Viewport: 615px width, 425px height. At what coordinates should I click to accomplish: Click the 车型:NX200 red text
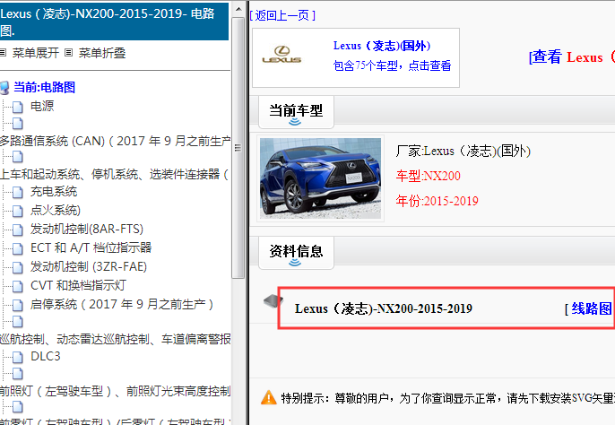(428, 176)
